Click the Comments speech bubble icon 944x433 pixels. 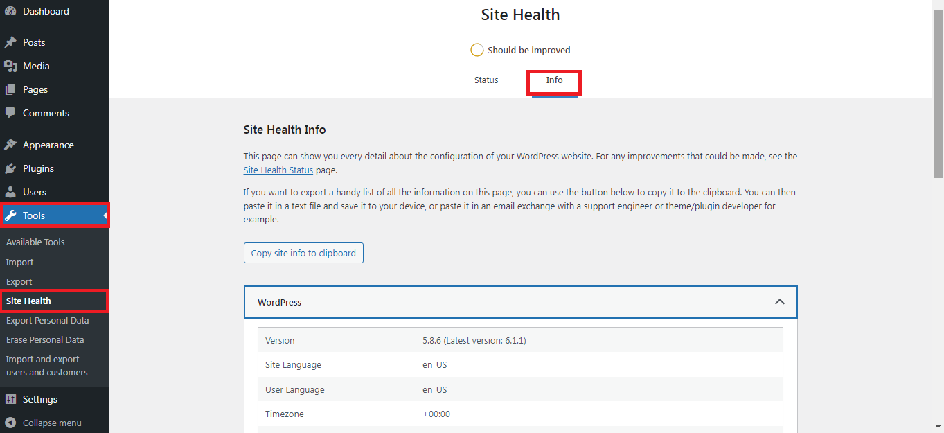pyautogui.click(x=10, y=113)
